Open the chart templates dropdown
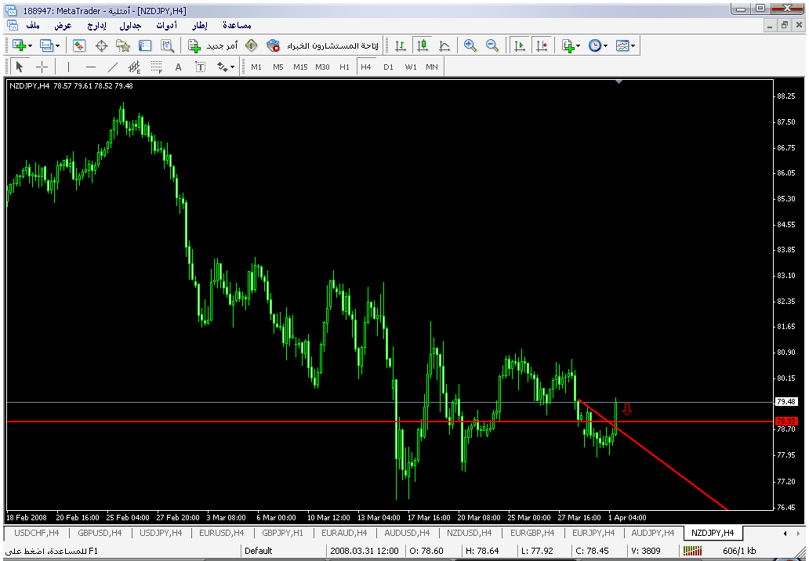The height and width of the screenshot is (561, 809). coord(625,45)
